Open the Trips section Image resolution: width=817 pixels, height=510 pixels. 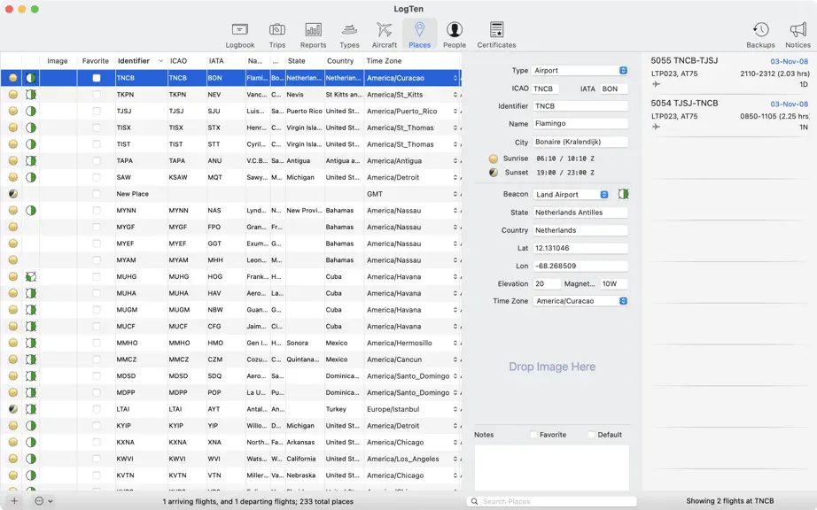(277, 35)
